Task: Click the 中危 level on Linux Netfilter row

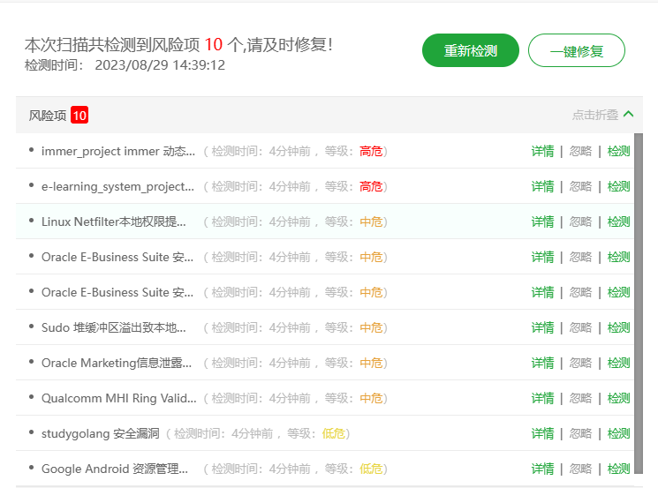Action: (371, 221)
